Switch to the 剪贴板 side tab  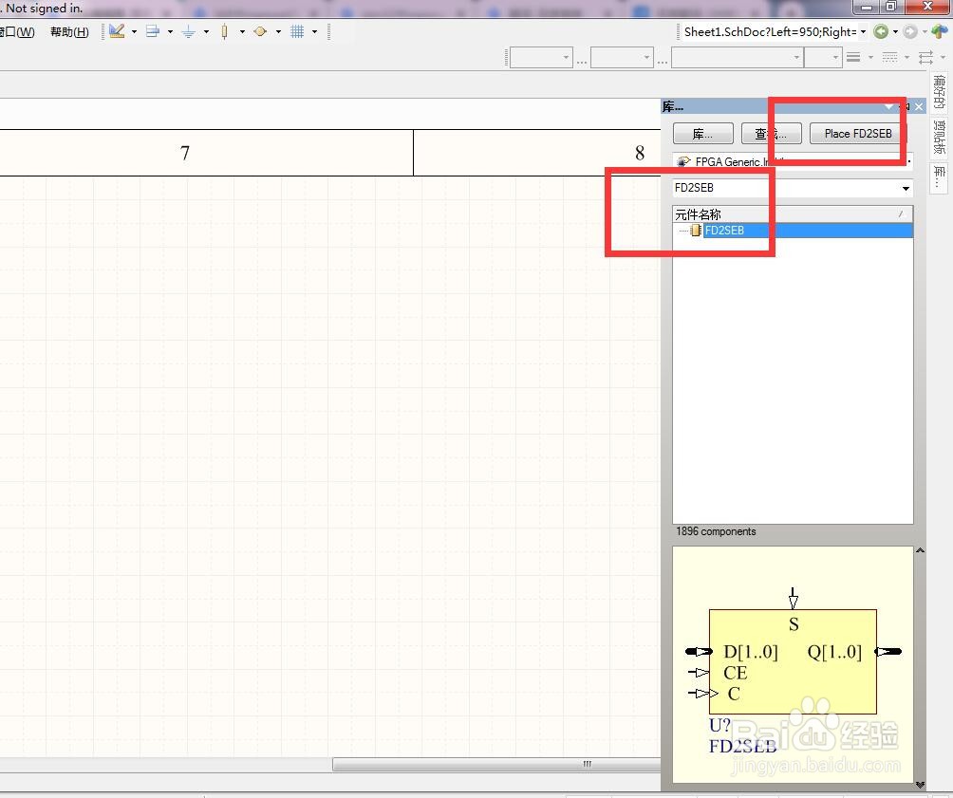pyautogui.click(x=939, y=138)
